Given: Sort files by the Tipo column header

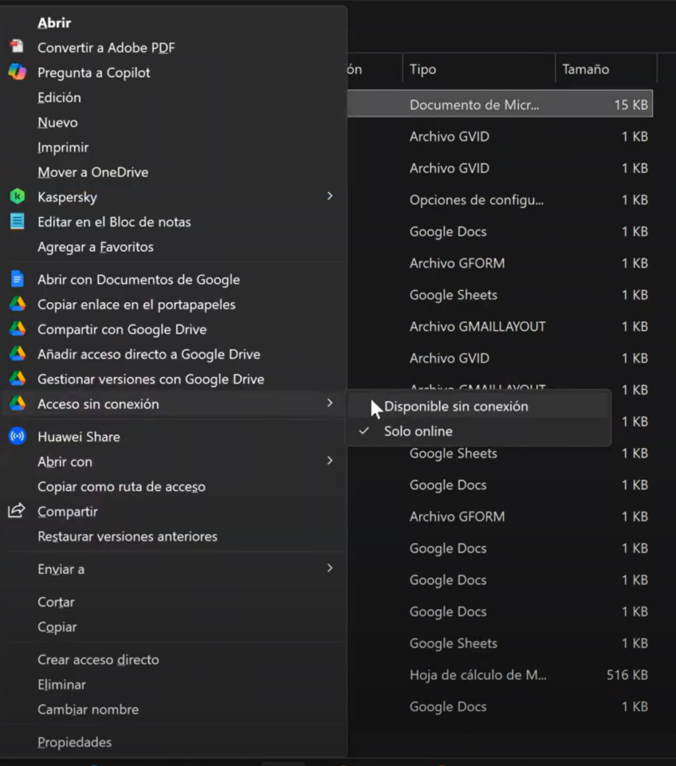Looking at the screenshot, I should click(423, 70).
